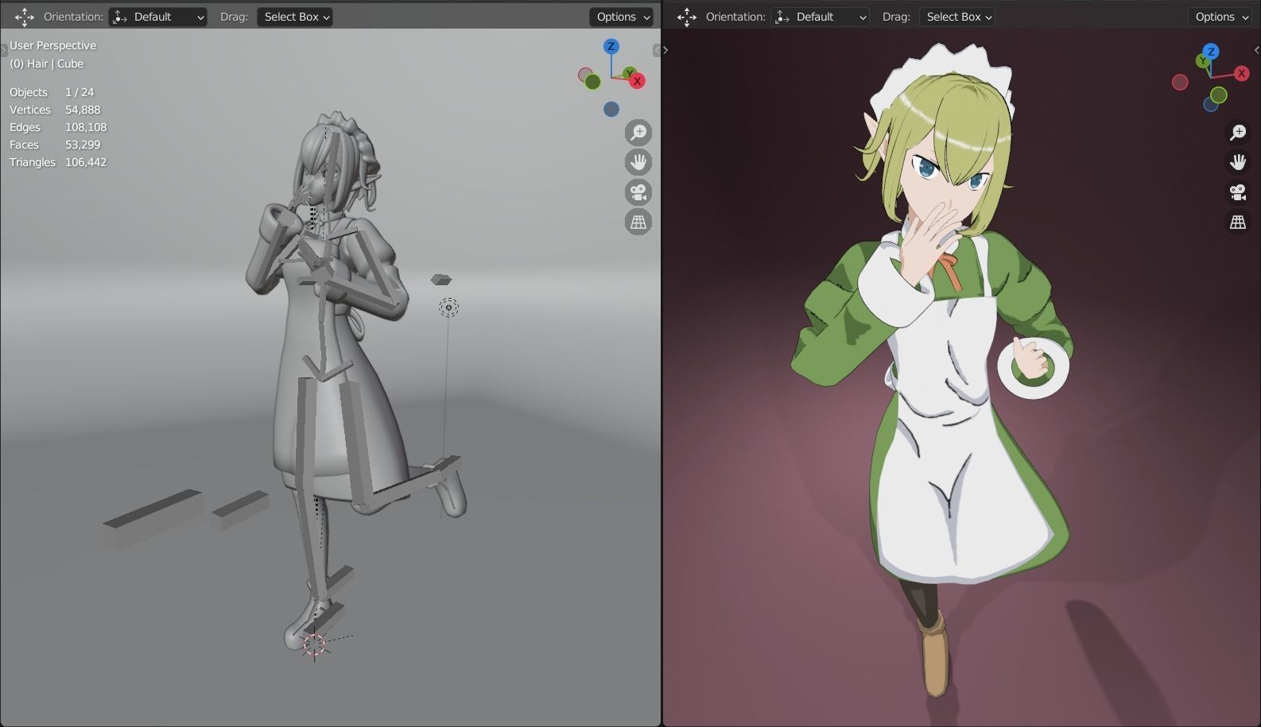Click transform orientation gizmo icon in left header
Image resolution: width=1261 pixels, height=727 pixels.
[25, 17]
